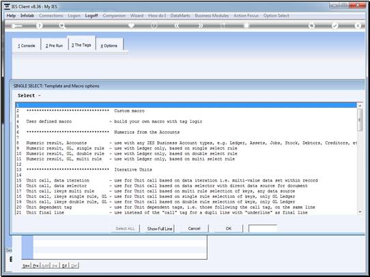This screenshot has height=277, width=370.
Task: Click the input field next to OK
Action: 262,229
